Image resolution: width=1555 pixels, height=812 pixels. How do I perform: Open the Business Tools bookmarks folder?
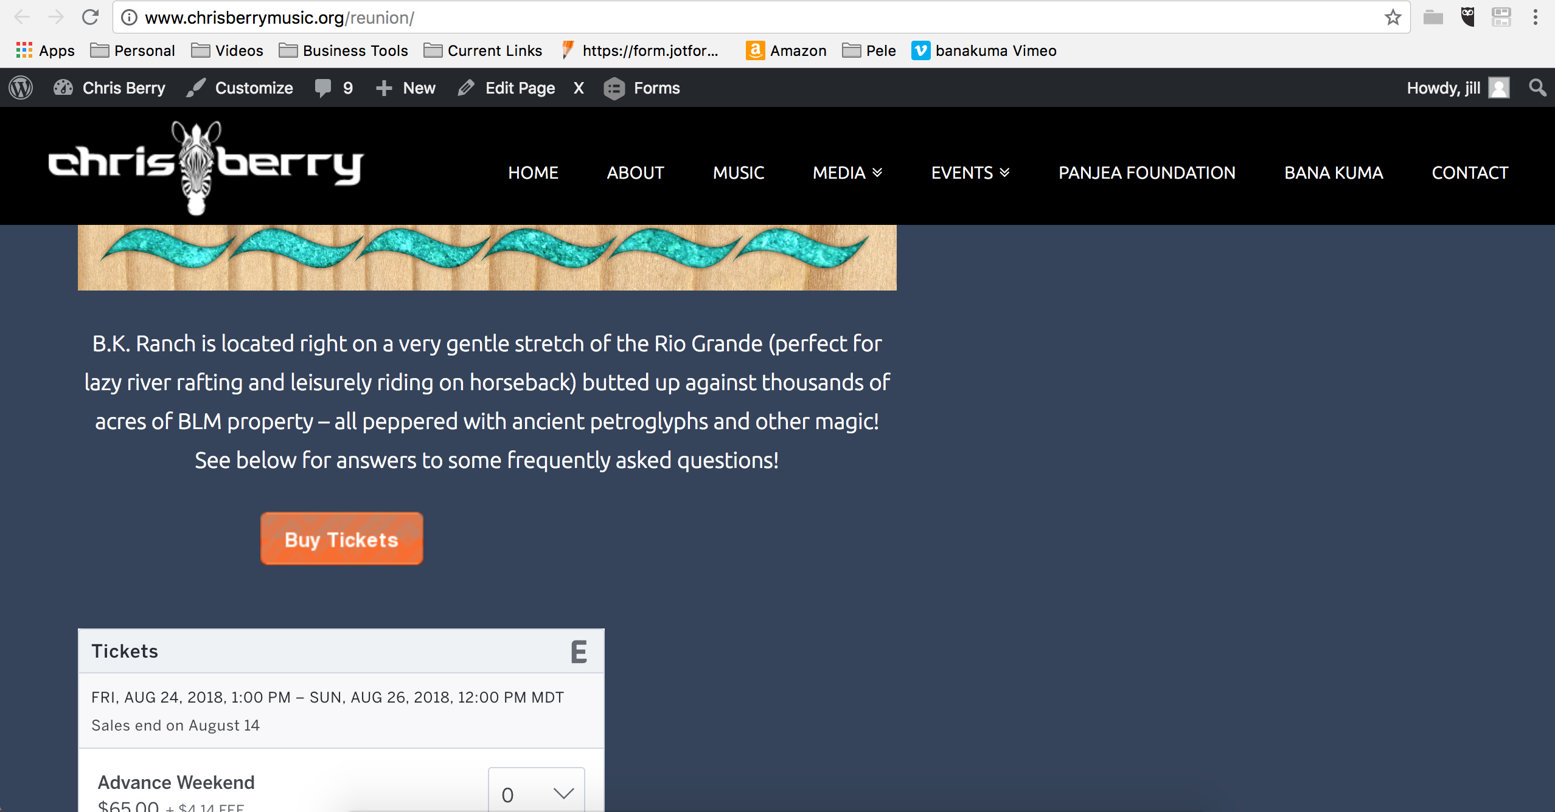[344, 50]
